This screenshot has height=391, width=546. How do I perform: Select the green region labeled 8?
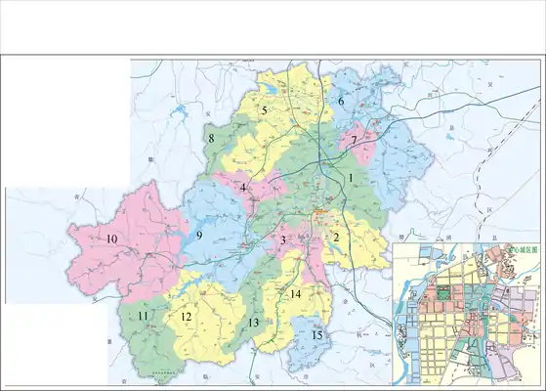[x=211, y=139]
